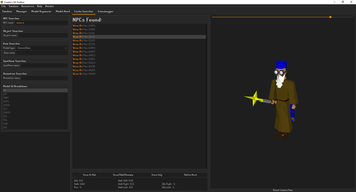This screenshot has height=192, width=356.
Task: Switch to the Timeline tab
Action: click(7, 12)
